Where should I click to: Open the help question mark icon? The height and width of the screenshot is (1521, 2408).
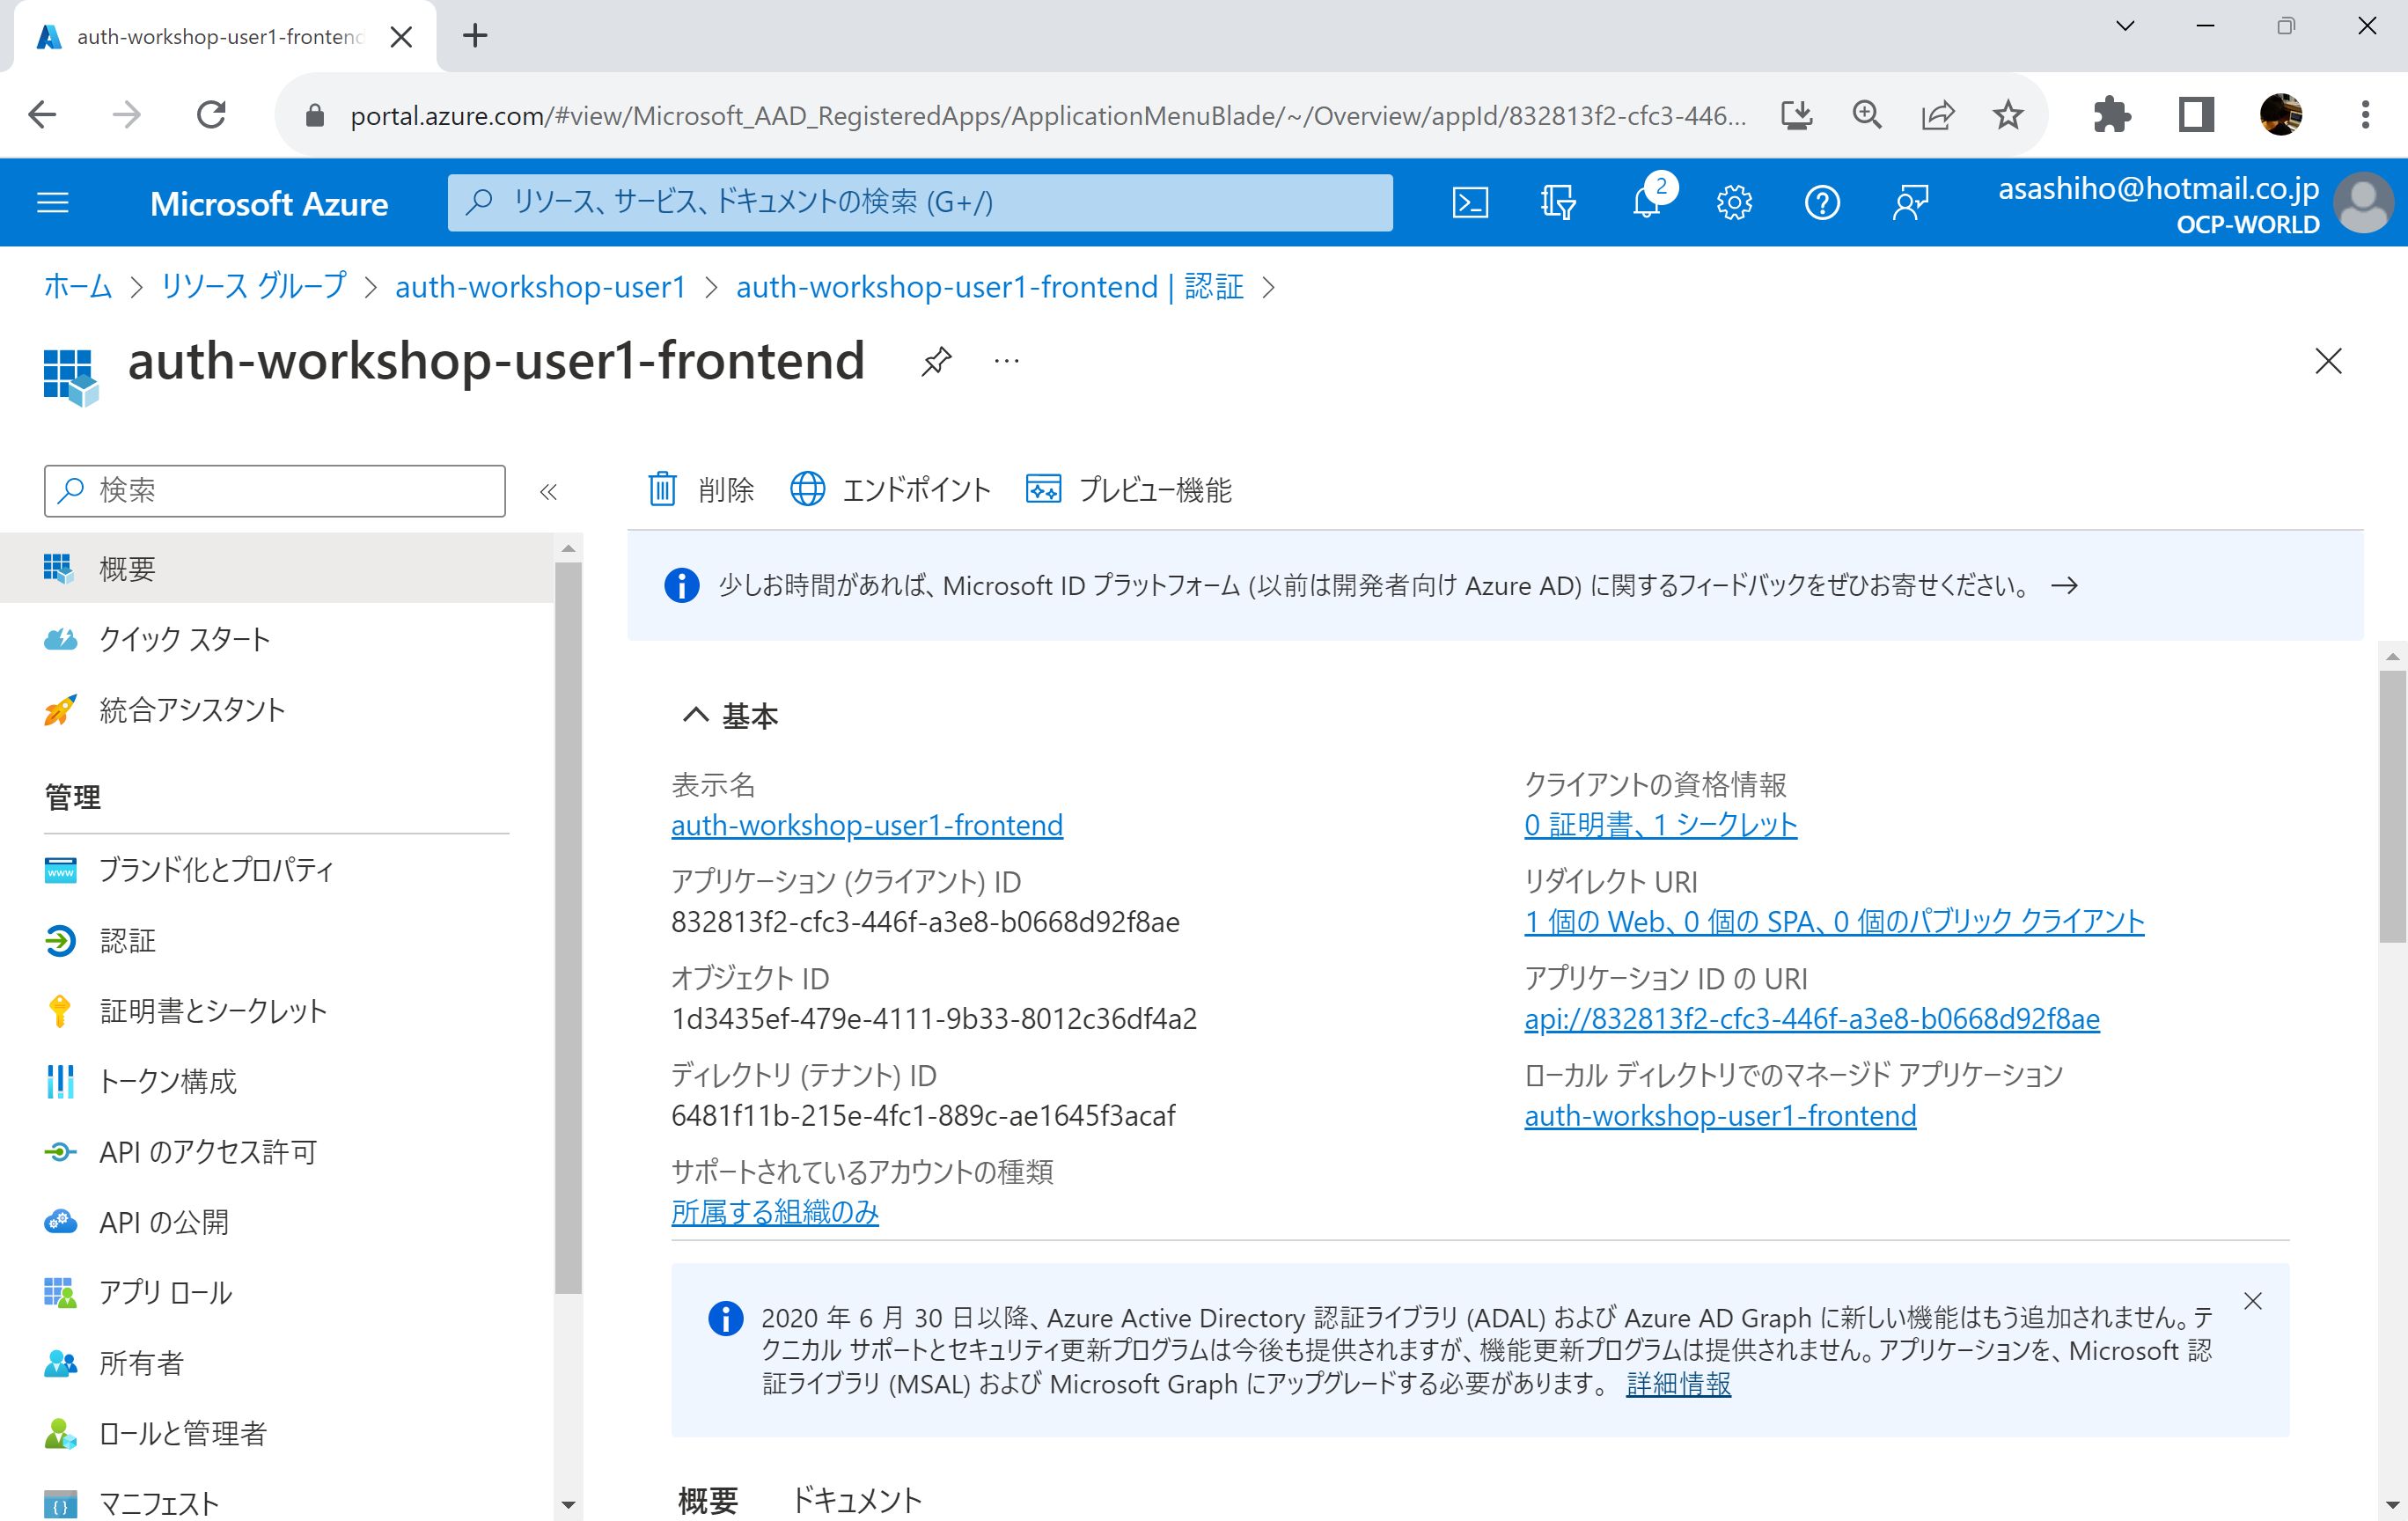pyautogui.click(x=1821, y=202)
